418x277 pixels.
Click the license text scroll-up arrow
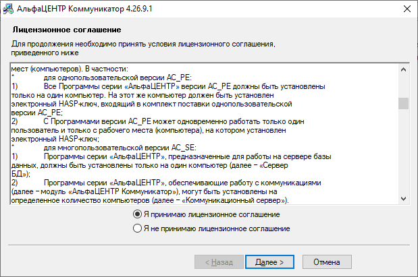click(x=403, y=68)
